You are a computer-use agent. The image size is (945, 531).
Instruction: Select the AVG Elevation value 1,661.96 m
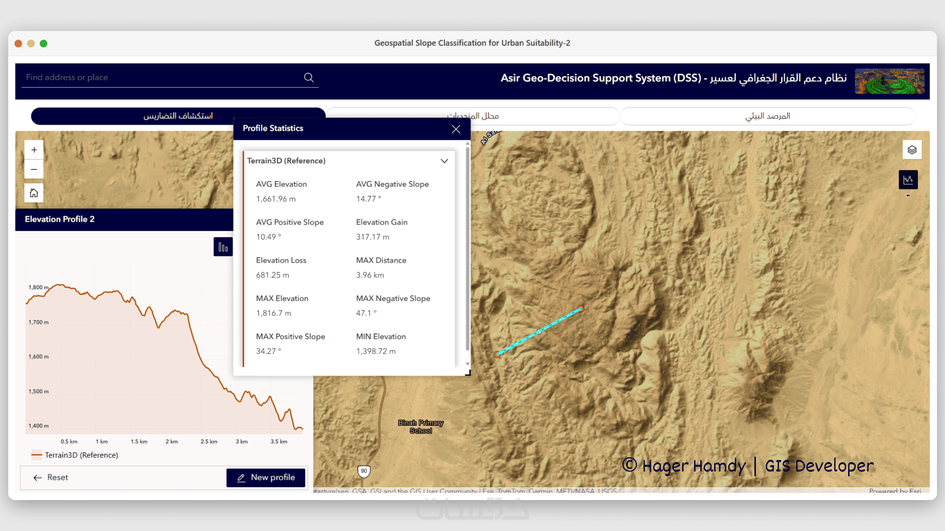tap(276, 199)
